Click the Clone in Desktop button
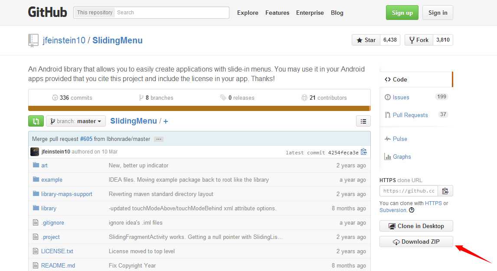Viewport: 497px width, 271px height. coord(416,226)
